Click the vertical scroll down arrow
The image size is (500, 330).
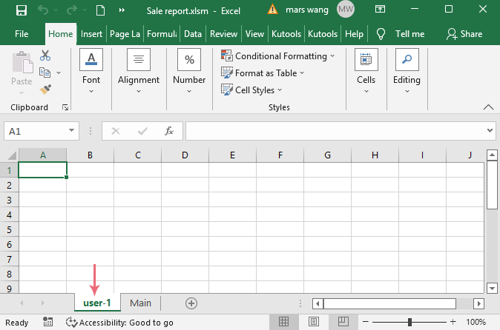pos(492,289)
